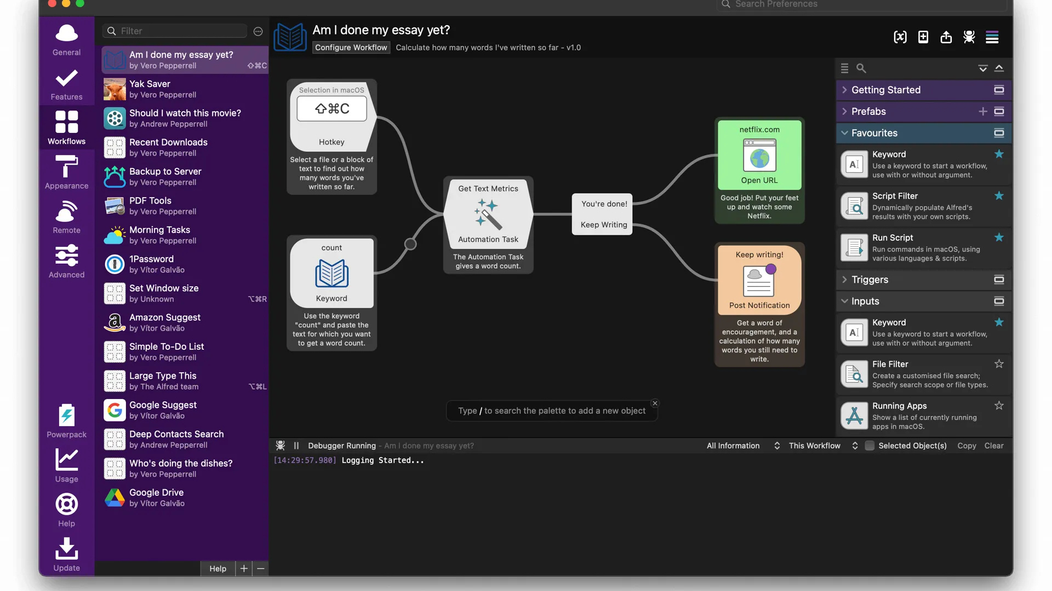The image size is (1052, 591).
Task: Click the workflow debugger bug icon in the toolbar
Action: click(969, 37)
